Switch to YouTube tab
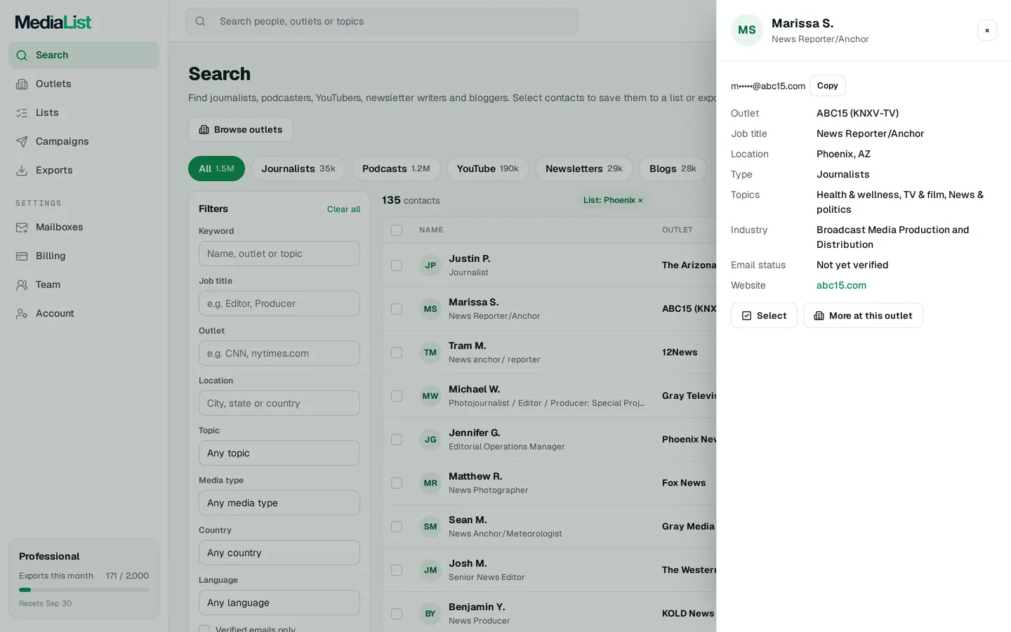The width and height of the screenshot is (1011, 632). [487, 169]
